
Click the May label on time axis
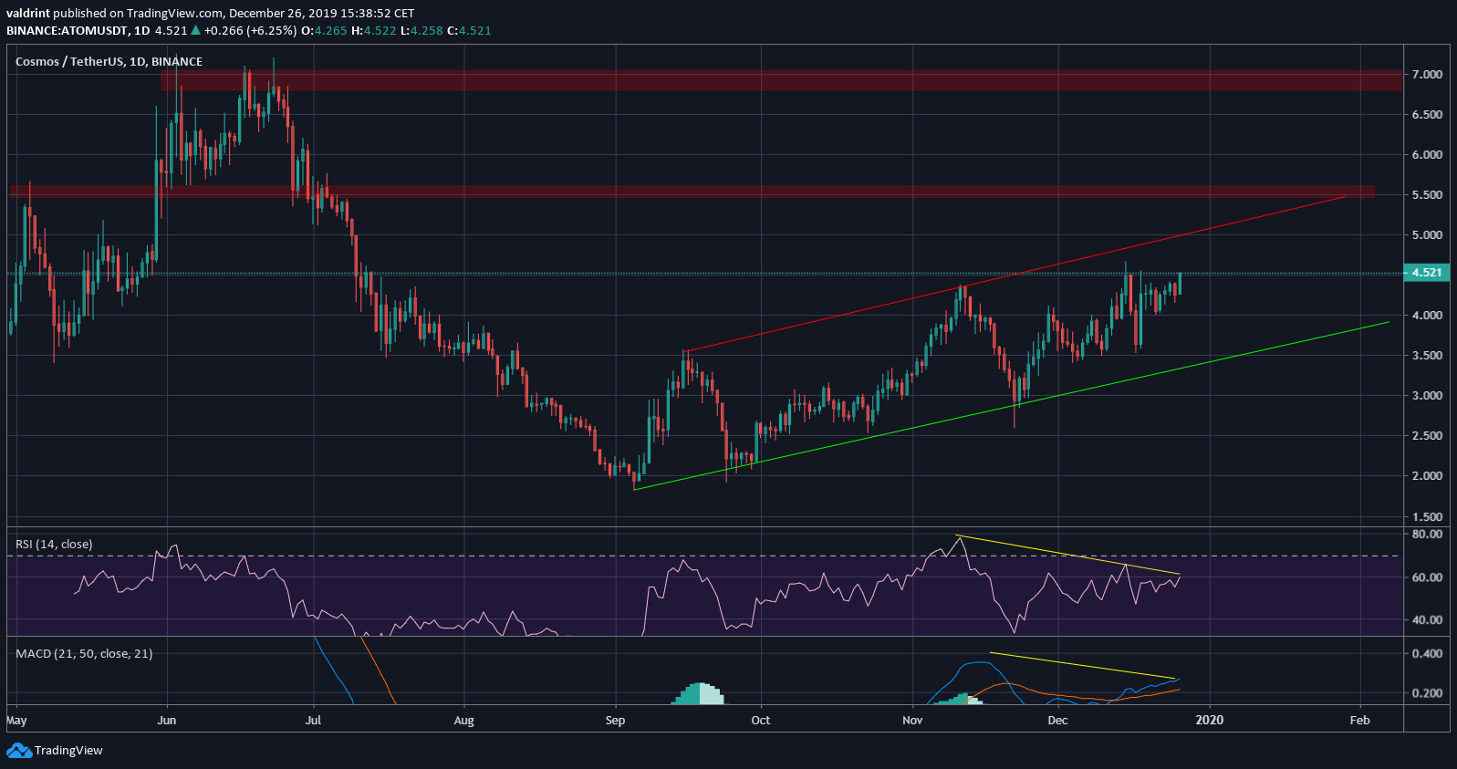[x=16, y=720]
